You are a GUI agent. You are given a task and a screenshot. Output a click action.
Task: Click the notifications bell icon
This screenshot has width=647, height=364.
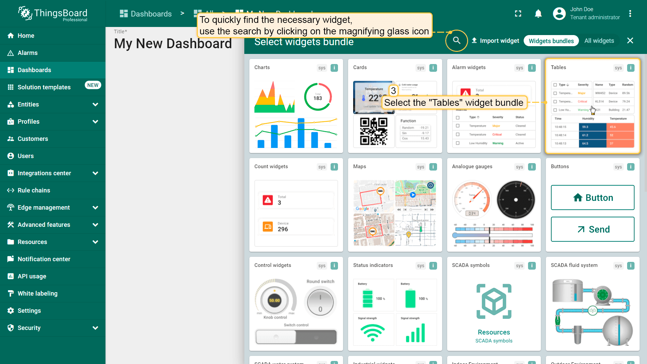click(x=538, y=13)
